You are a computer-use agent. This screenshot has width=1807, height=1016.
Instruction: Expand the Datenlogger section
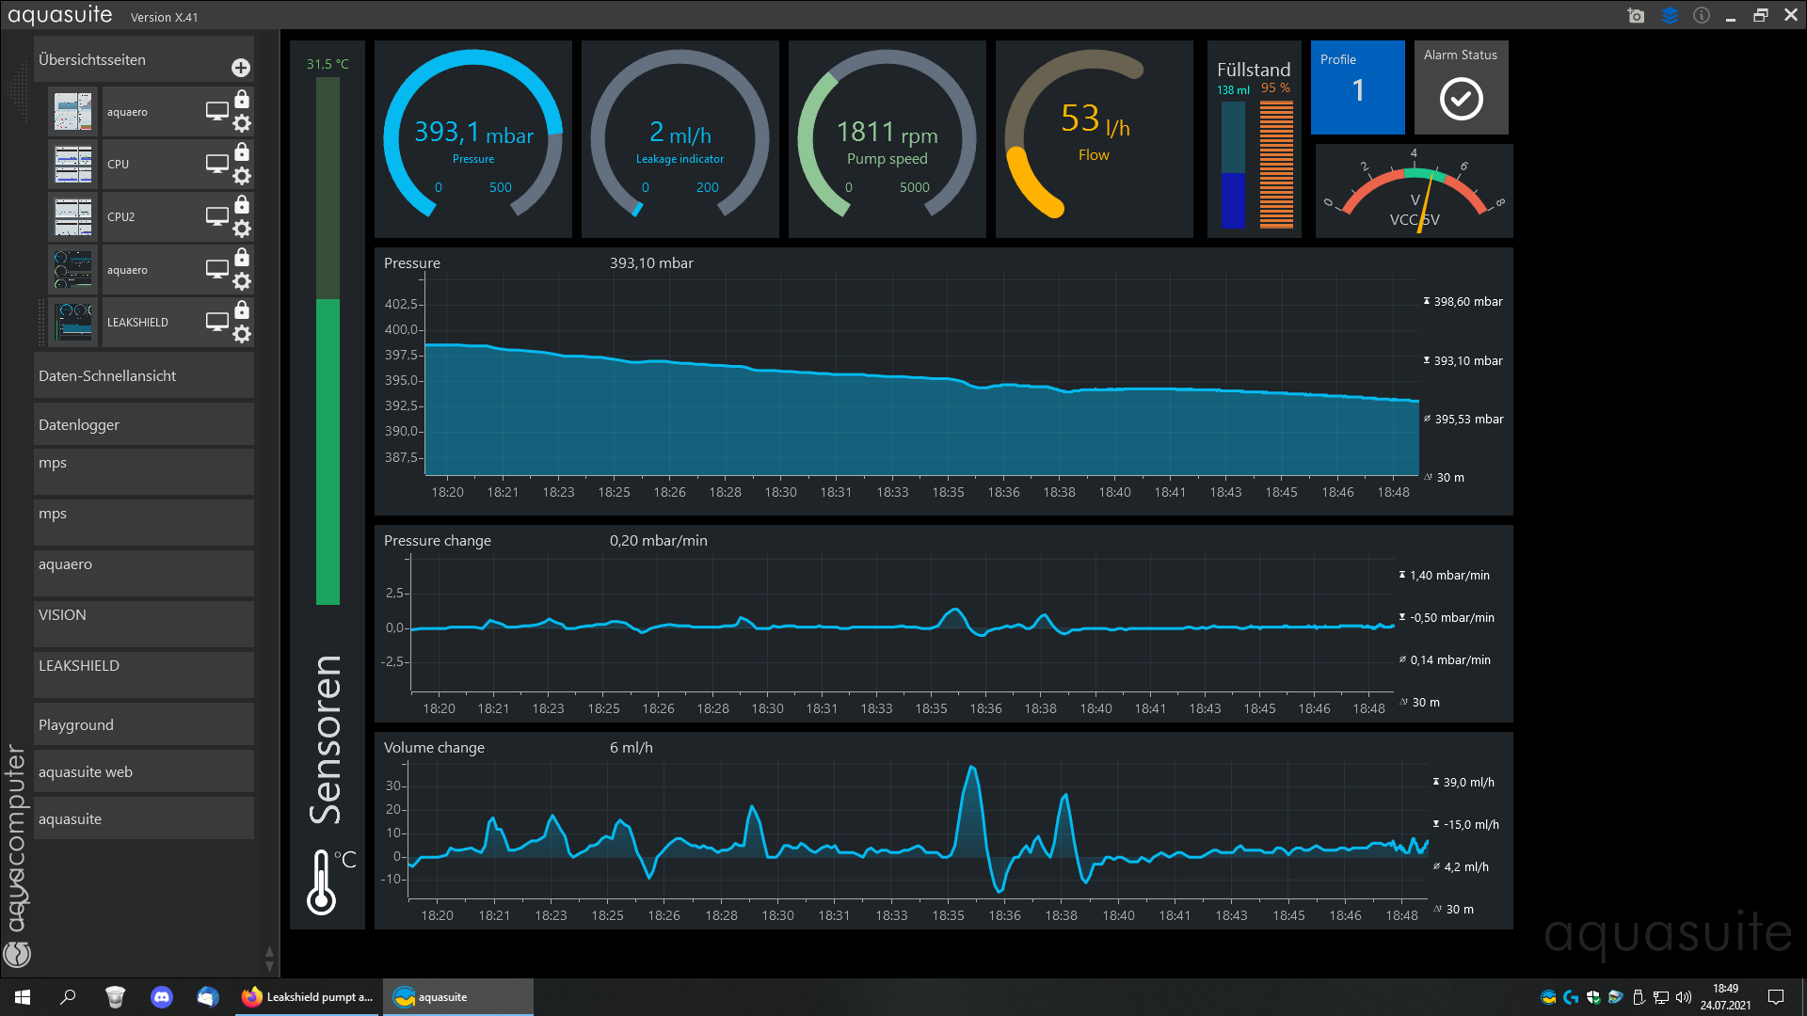click(x=144, y=424)
